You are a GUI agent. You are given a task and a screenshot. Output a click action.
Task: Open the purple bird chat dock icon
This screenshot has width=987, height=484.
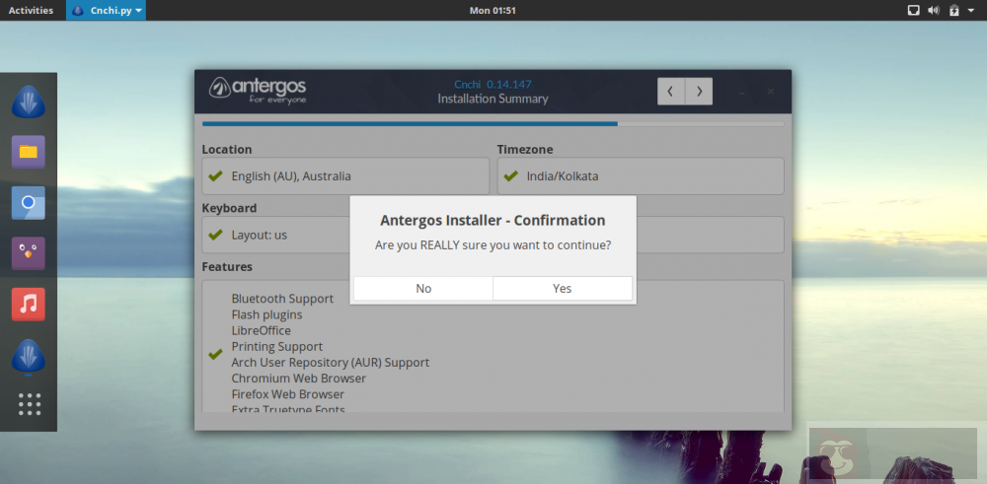click(29, 253)
